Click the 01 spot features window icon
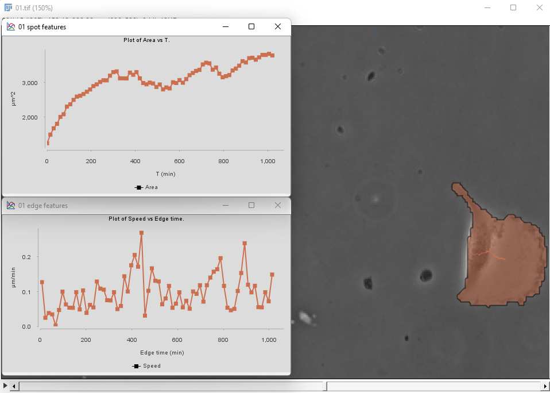Viewport: 550px width, 393px height. coord(11,27)
